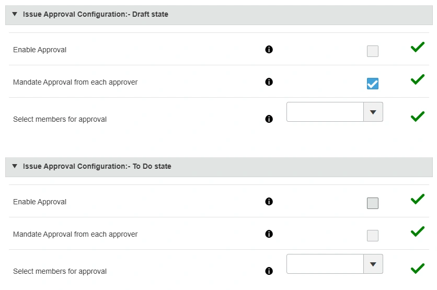Collapse the Draft state configuration section
437x290 pixels.
[15, 15]
